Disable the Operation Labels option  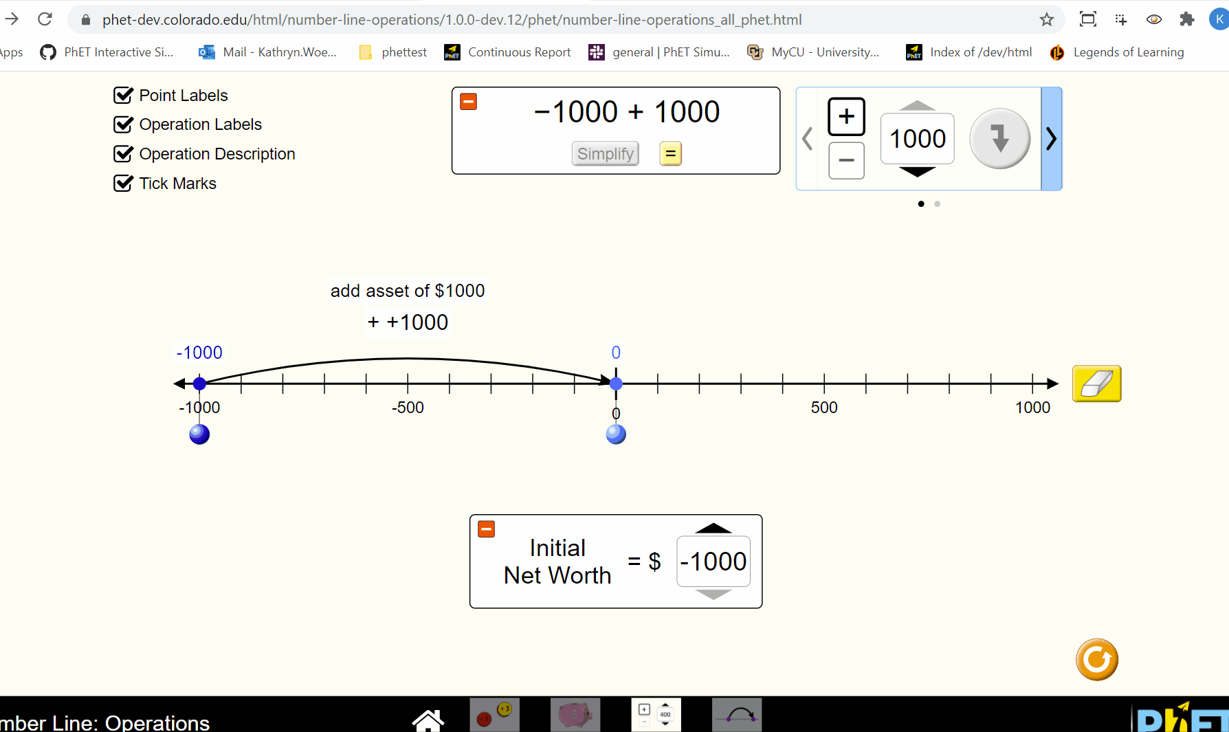[x=124, y=124]
